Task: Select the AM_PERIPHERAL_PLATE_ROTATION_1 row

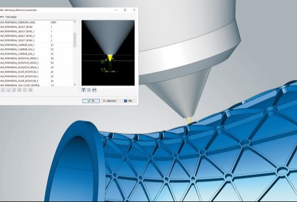Action: [x=37, y=72]
